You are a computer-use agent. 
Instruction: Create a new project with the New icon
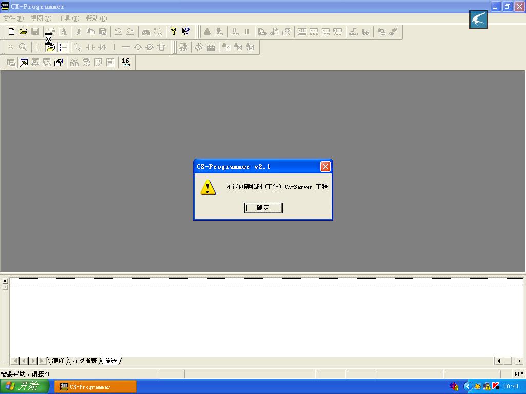tap(11, 31)
